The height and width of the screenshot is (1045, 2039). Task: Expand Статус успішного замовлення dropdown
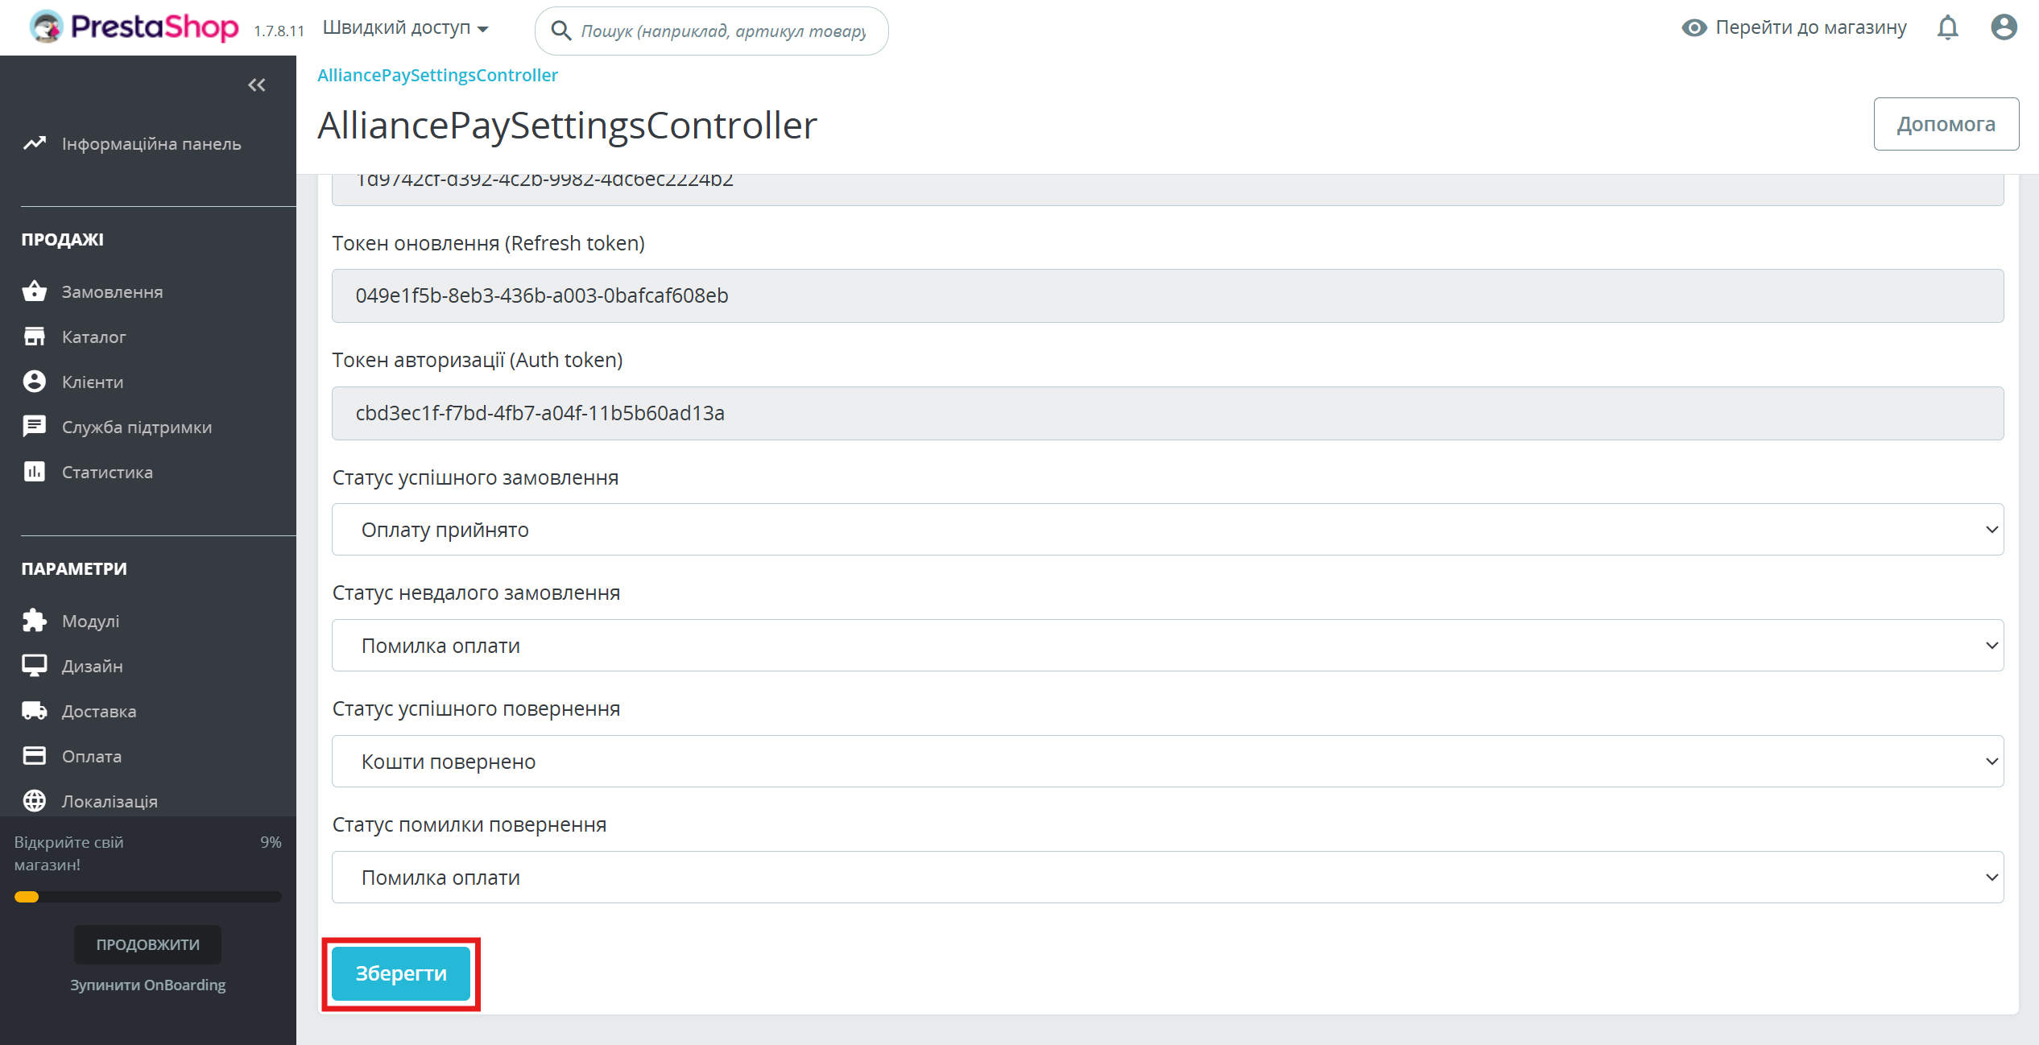(1167, 530)
